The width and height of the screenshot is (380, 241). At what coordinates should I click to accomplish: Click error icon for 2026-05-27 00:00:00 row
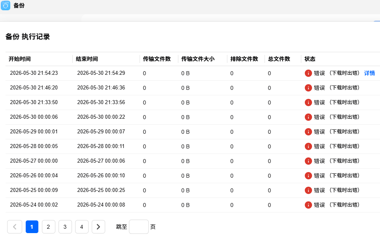pos(308,161)
